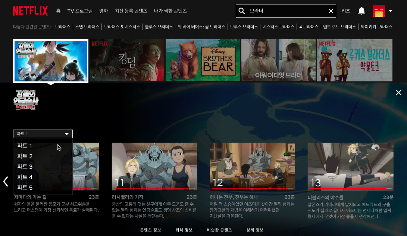Select related search 브루스 브라더스
This screenshot has width=407, height=236.
click(x=244, y=27)
